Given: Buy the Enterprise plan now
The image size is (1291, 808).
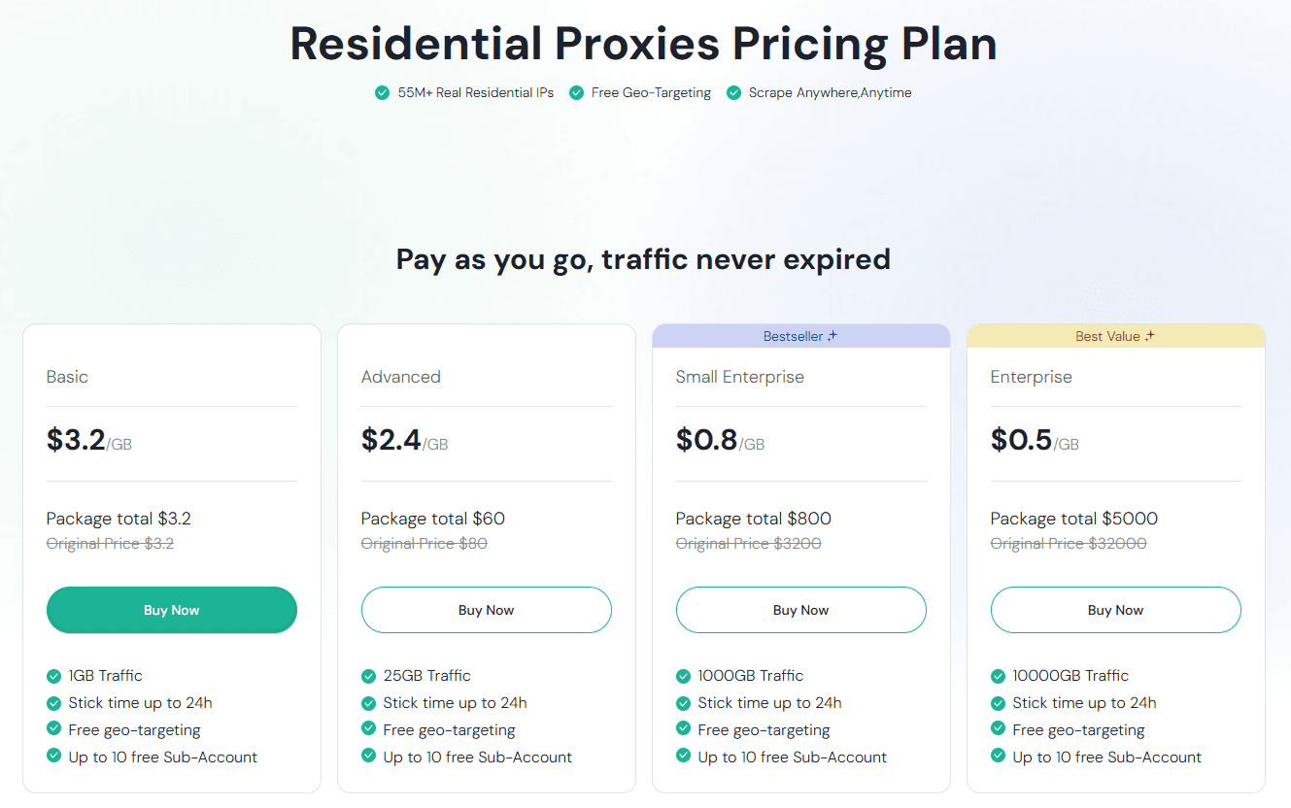Looking at the screenshot, I should [x=1115, y=610].
